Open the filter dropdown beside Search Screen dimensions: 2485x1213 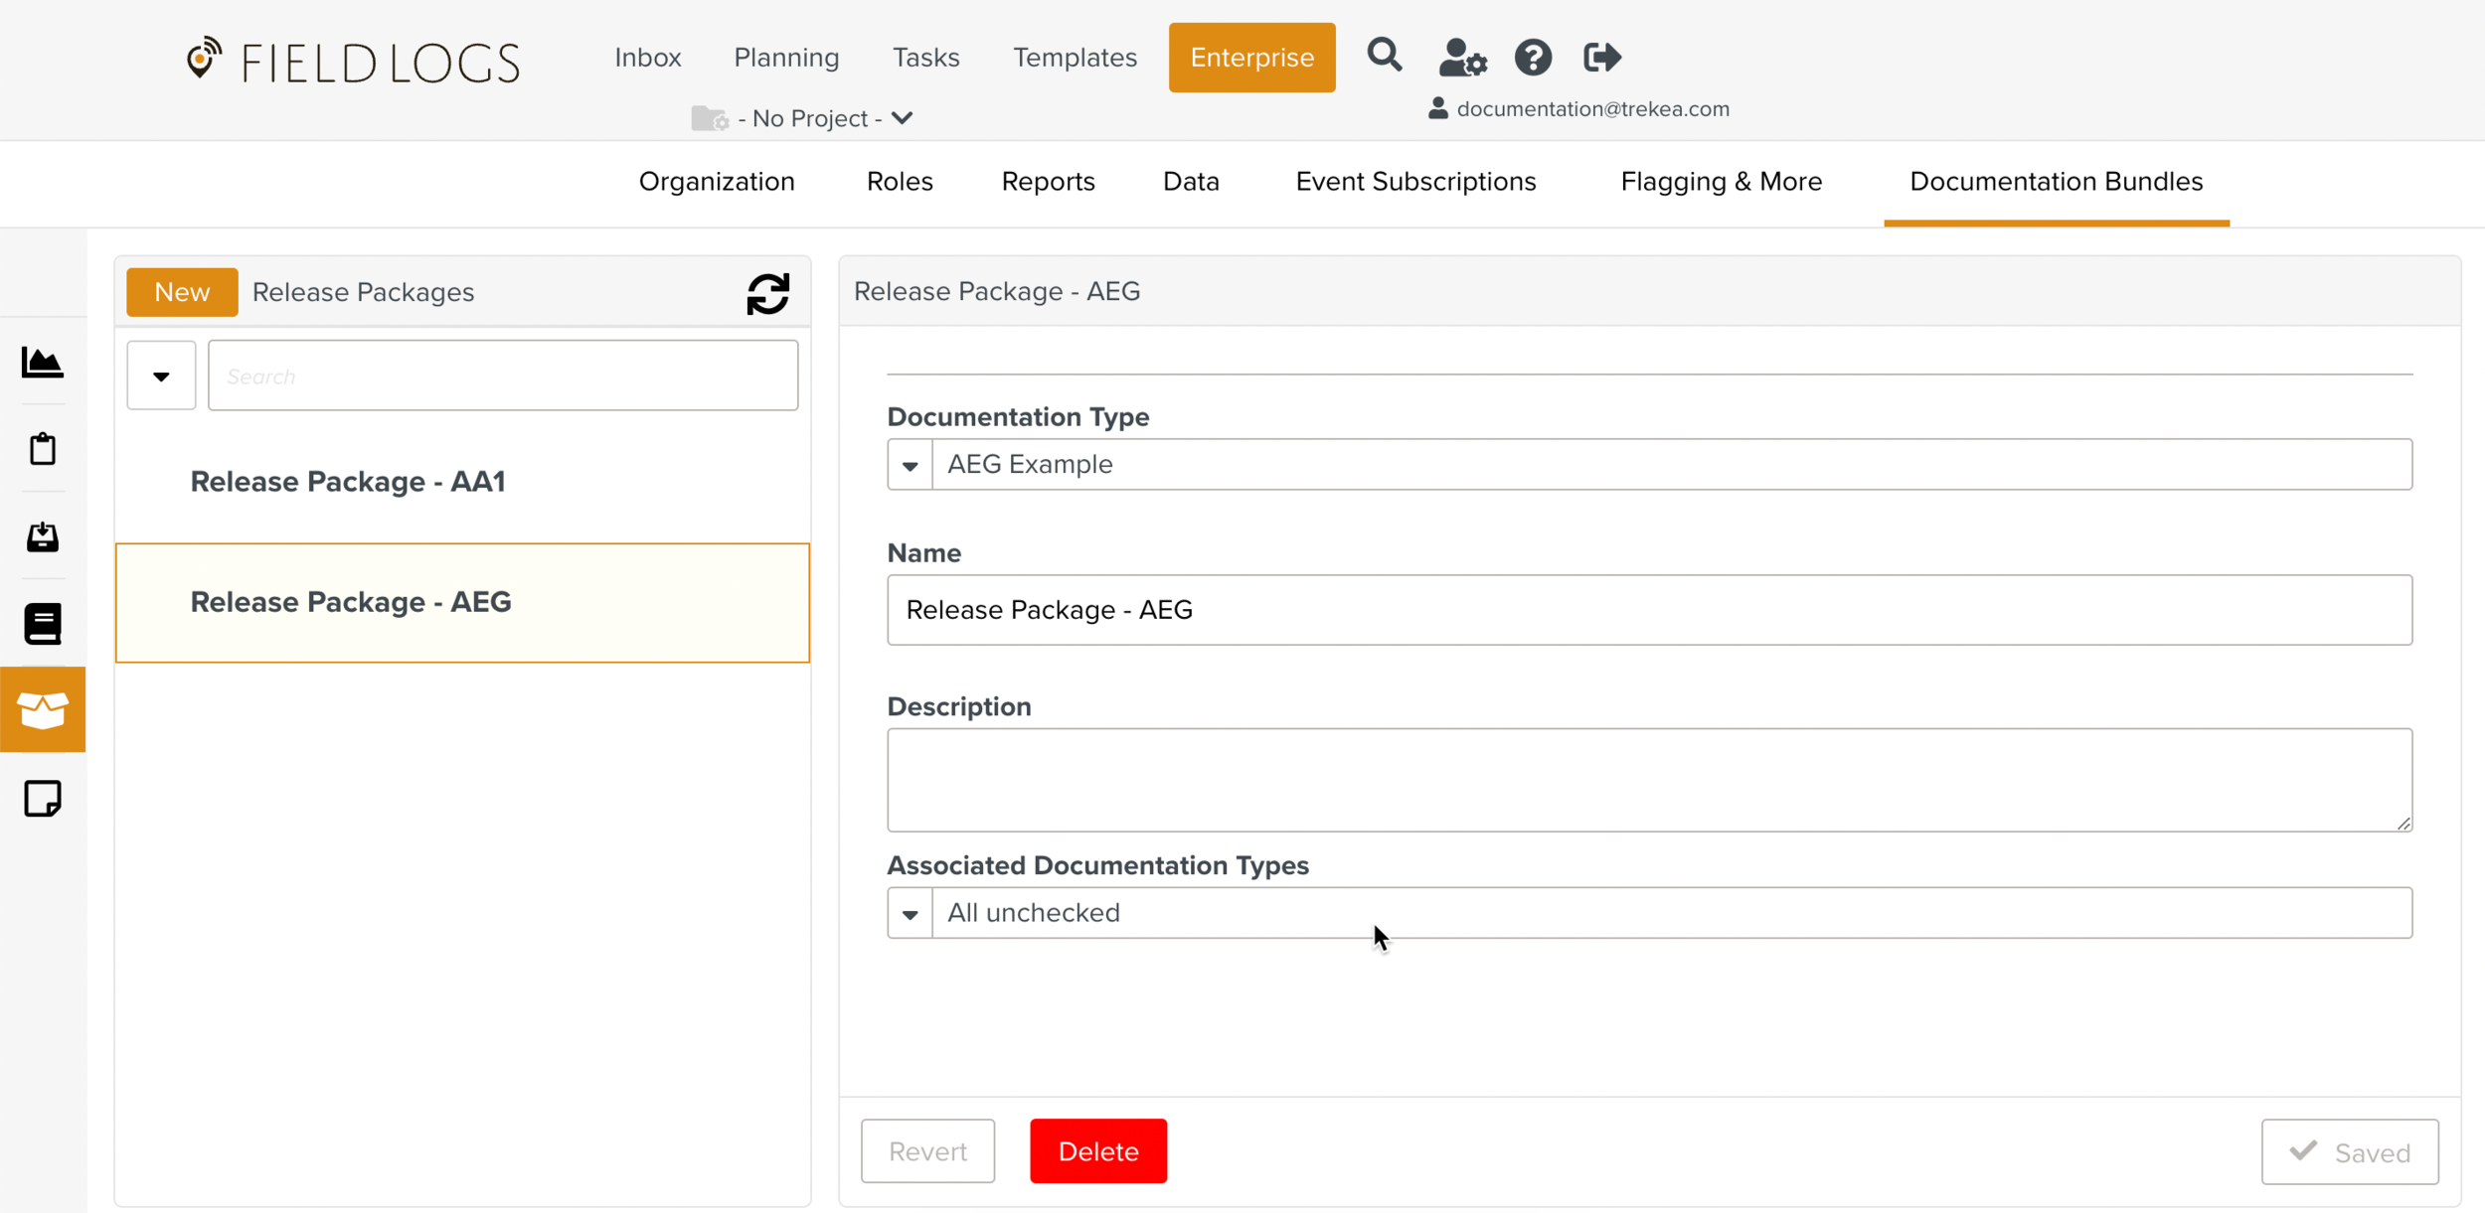[161, 376]
